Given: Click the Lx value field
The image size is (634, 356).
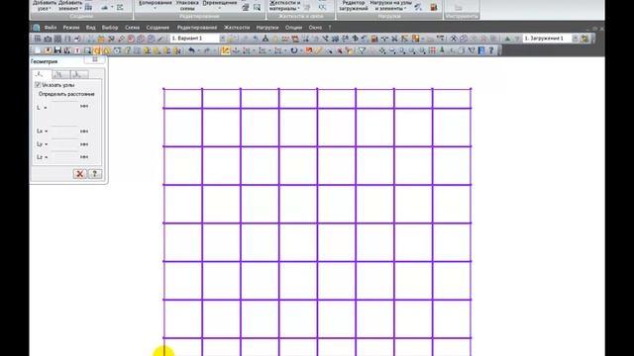Looking at the screenshot, I should coord(64,132).
